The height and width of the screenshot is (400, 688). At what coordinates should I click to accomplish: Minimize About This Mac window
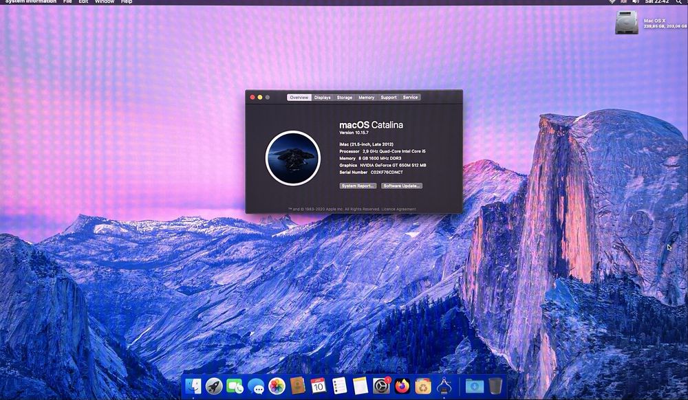click(x=260, y=98)
